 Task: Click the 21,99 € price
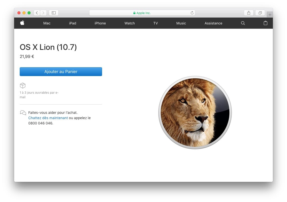pos(27,57)
